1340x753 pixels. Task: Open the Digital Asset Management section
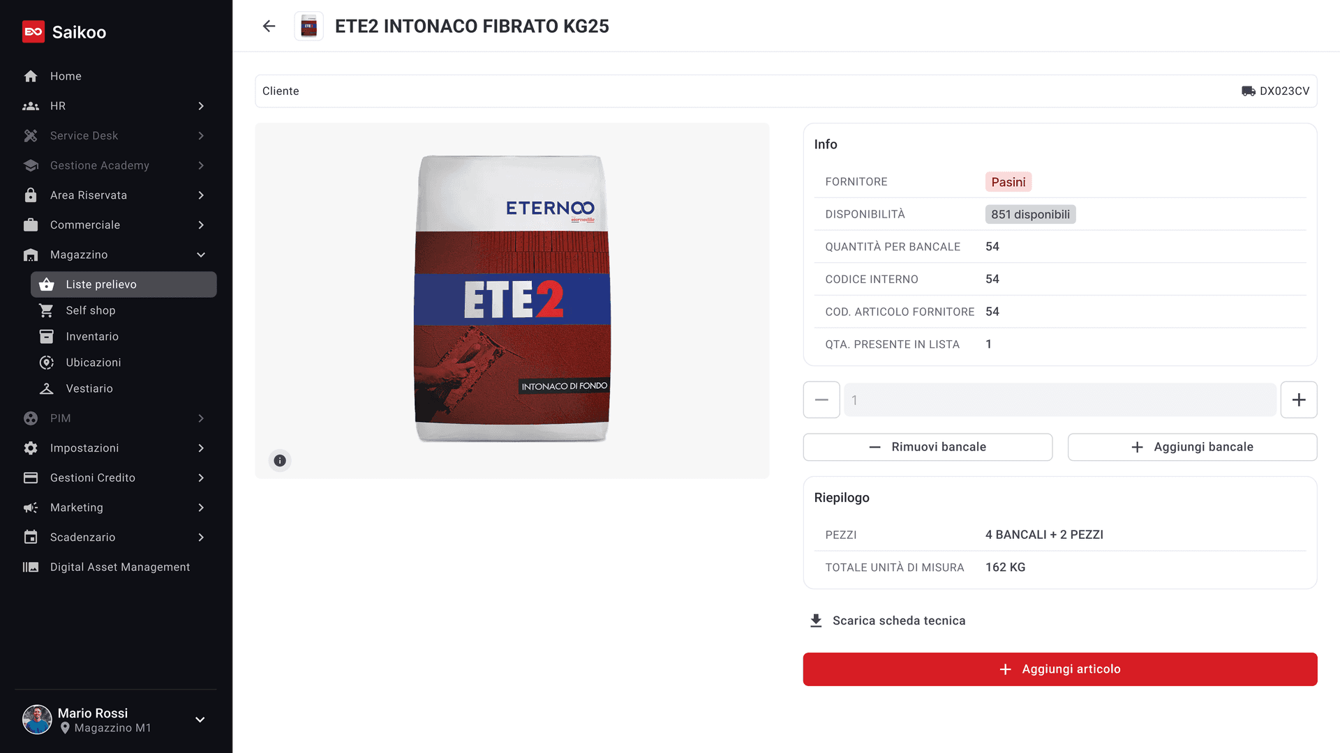click(120, 567)
